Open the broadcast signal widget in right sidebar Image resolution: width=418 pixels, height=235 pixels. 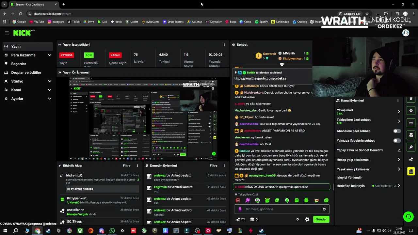(x=411, y=123)
